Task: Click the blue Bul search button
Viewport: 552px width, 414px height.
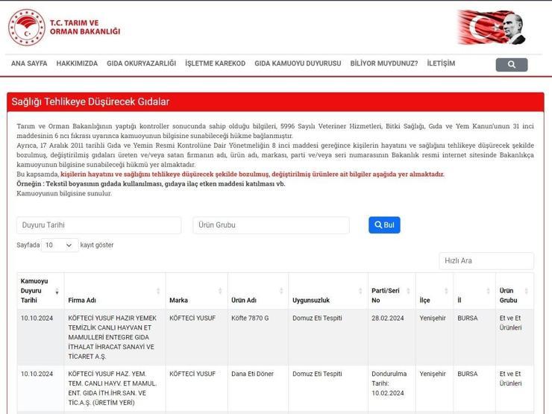Action: [x=384, y=225]
